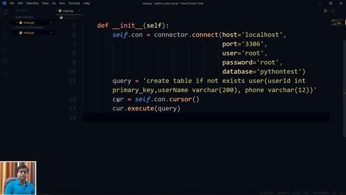This screenshot has height=195, width=346.
Task: Collapse the Open Editors section
Action: [x=24, y=17]
